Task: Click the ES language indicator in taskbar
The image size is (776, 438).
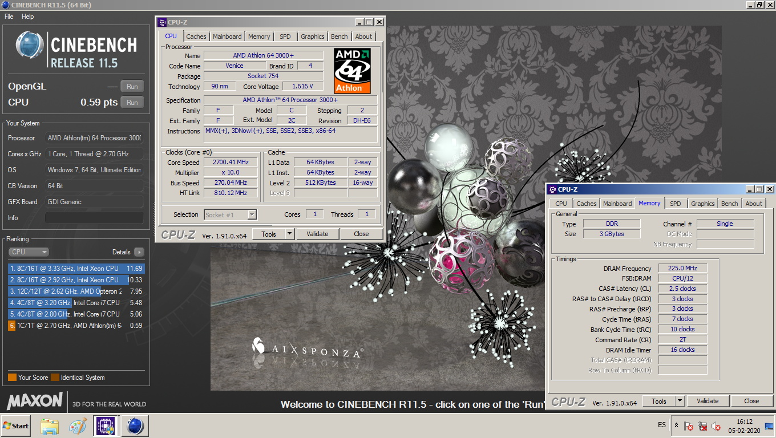Action: click(662, 425)
